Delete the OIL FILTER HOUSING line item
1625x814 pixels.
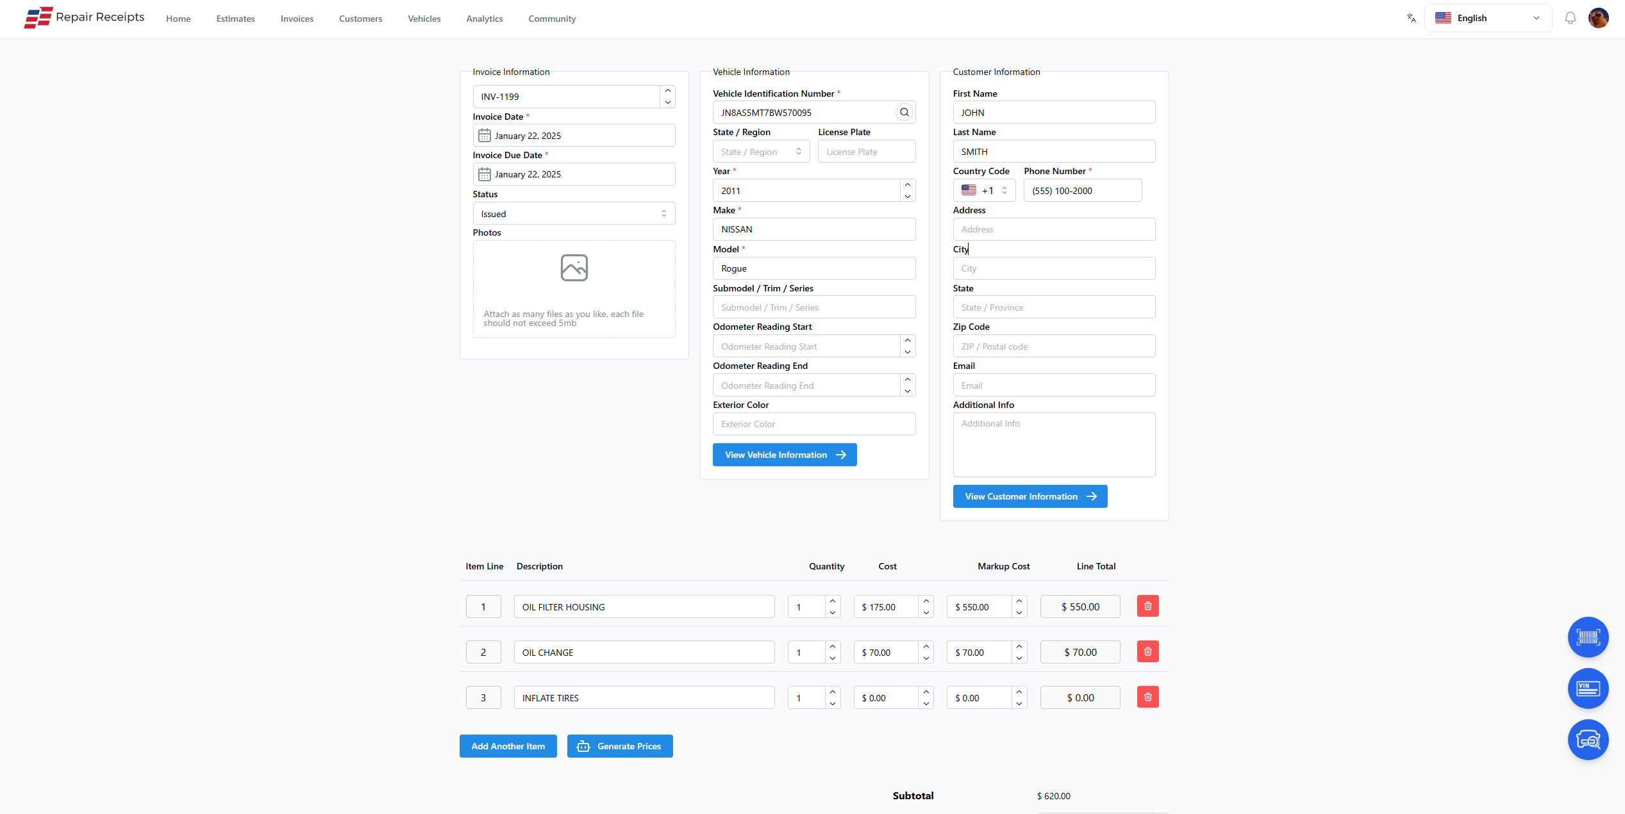(1147, 606)
